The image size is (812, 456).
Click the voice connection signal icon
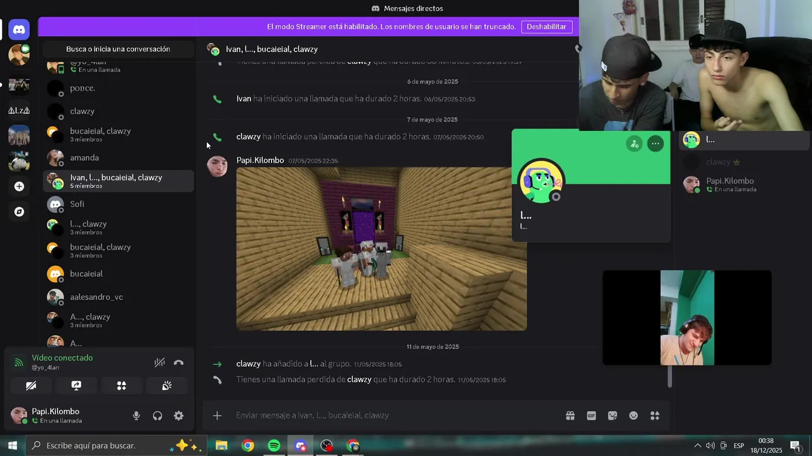click(x=19, y=363)
